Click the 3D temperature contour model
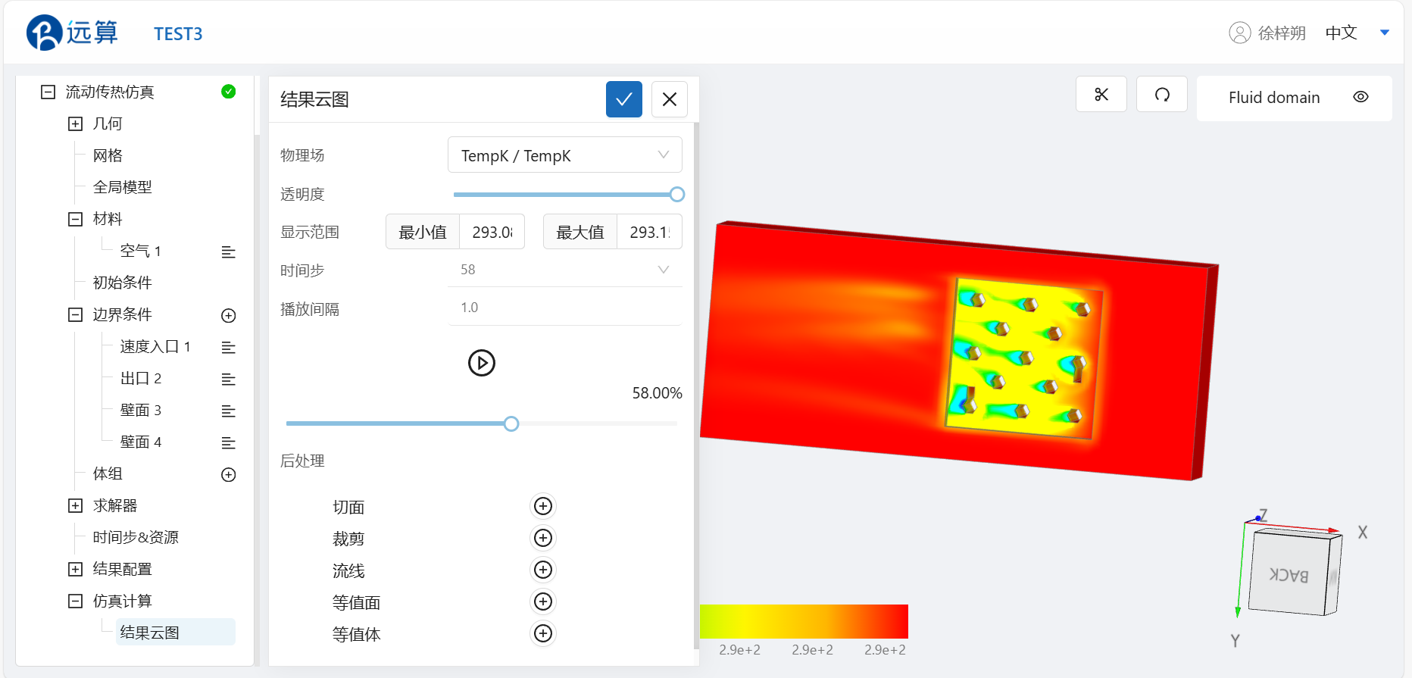 point(958,351)
